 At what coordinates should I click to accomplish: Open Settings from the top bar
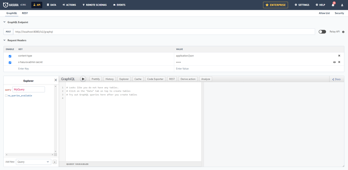[x=302, y=5]
